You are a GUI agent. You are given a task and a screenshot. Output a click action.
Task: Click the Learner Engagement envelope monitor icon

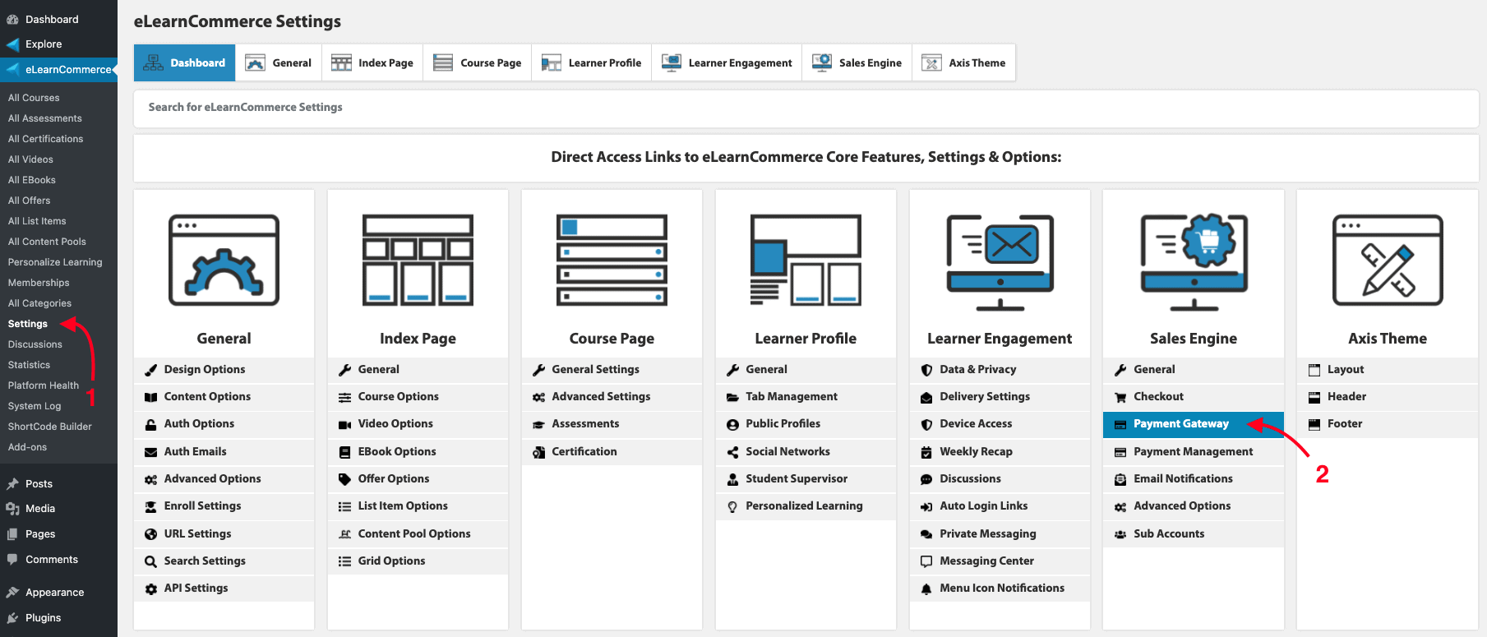pyautogui.click(x=1000, y=262)
